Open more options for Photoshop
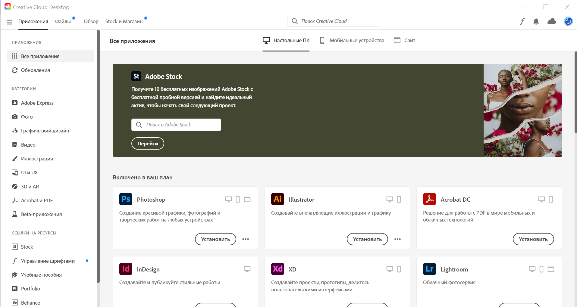 click(x=246, y=239)
